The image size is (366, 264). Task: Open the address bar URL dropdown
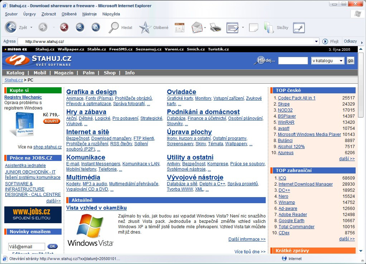[x=316, y=41]
